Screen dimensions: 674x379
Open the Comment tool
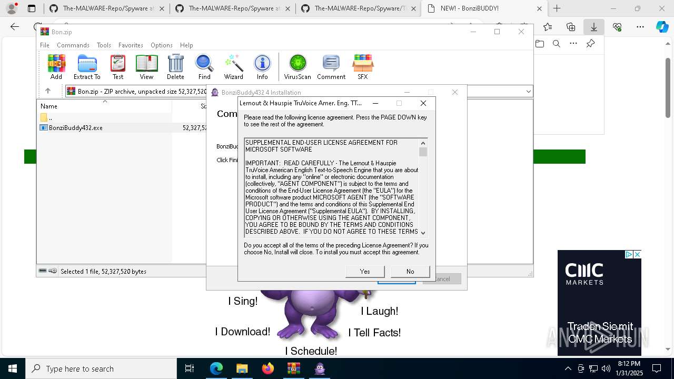(331, 67)
